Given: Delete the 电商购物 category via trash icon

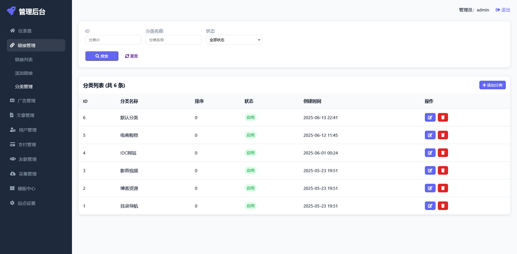Looking at the screenshot, I should (x=443, y=135).
